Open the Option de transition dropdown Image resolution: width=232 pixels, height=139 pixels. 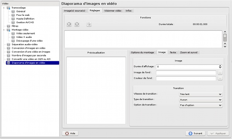[x=201, y=105]
